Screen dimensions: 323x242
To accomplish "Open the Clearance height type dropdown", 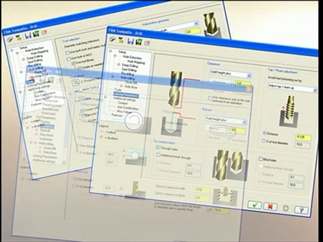I will 230,74.
